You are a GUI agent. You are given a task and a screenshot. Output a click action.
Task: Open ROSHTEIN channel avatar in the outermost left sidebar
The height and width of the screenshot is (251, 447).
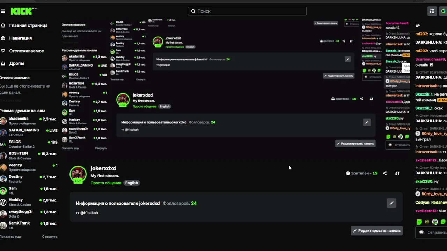(3, 156)
